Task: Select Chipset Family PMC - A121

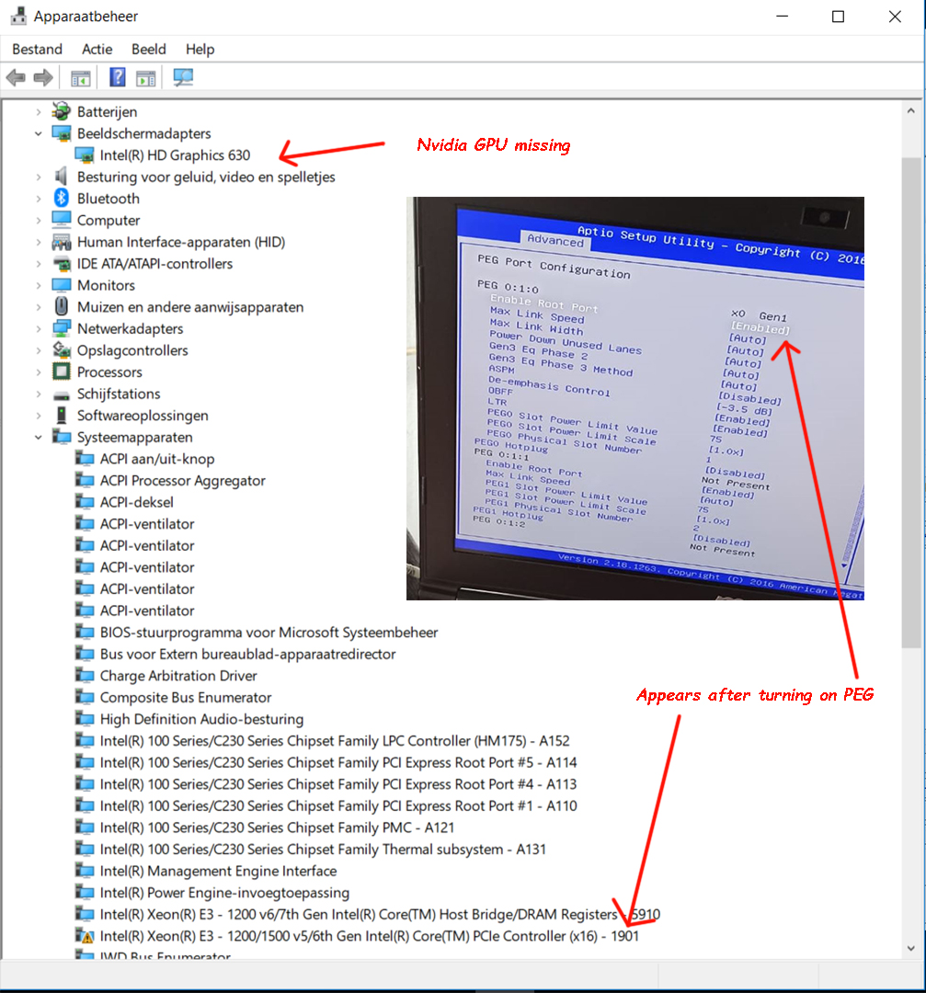Action: pyautogui.click(x=277, y=827)
